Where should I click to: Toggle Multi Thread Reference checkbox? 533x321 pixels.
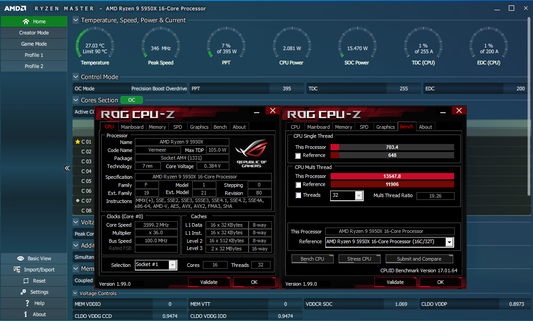[298, 185]
